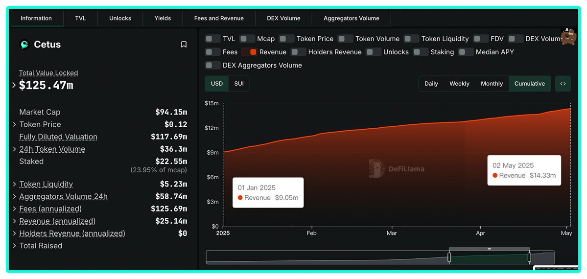Click the 01 Jan 2025 tooltip

pyautogui.click(x=268, y=192)
